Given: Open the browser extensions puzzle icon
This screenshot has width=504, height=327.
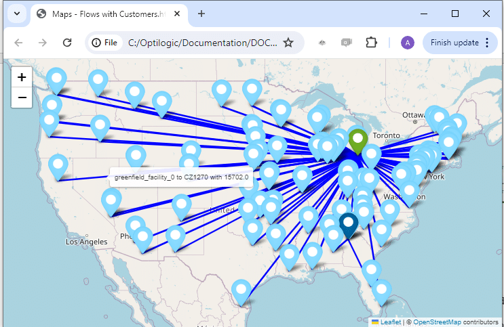Looking at the screenshot, I should coord(371,43).
